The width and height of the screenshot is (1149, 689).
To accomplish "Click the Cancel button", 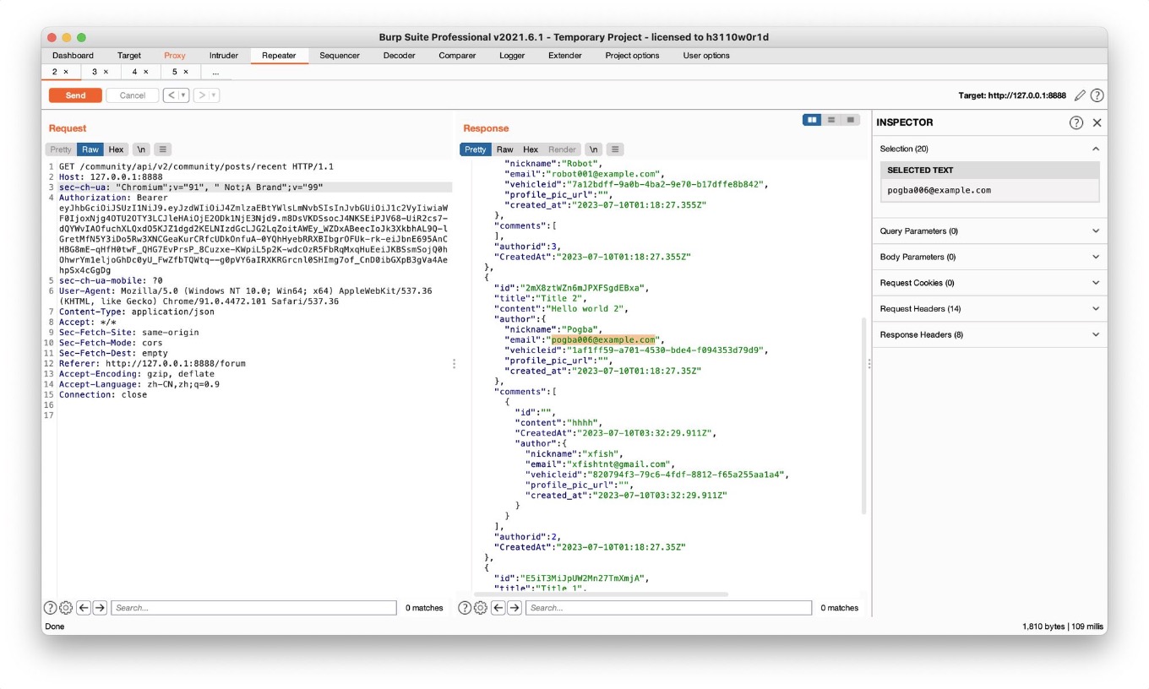I will click(133, 95).
